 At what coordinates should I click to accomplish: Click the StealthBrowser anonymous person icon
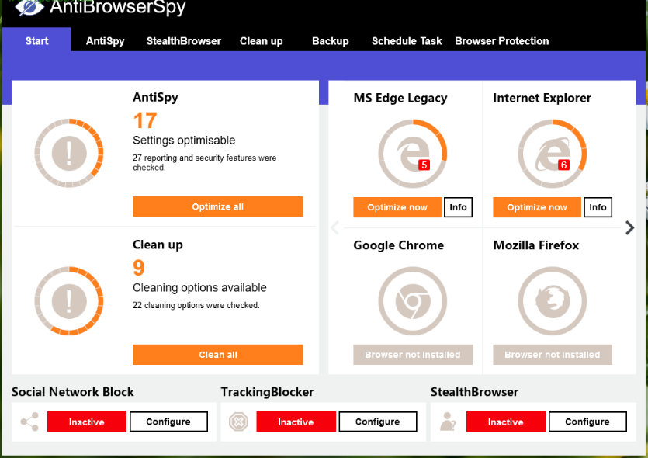pos(448,422)
